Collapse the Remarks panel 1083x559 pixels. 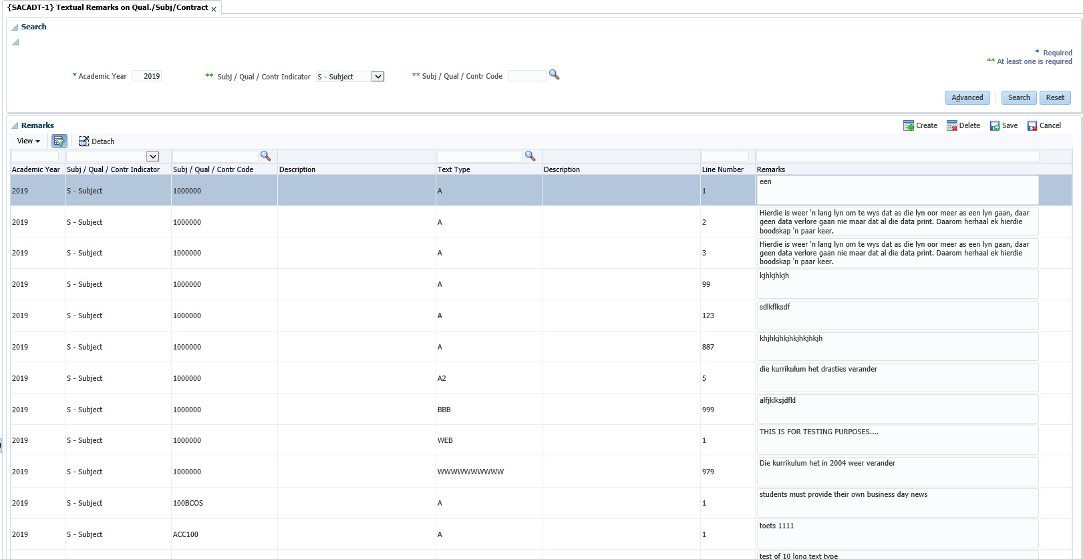[15, 125]
